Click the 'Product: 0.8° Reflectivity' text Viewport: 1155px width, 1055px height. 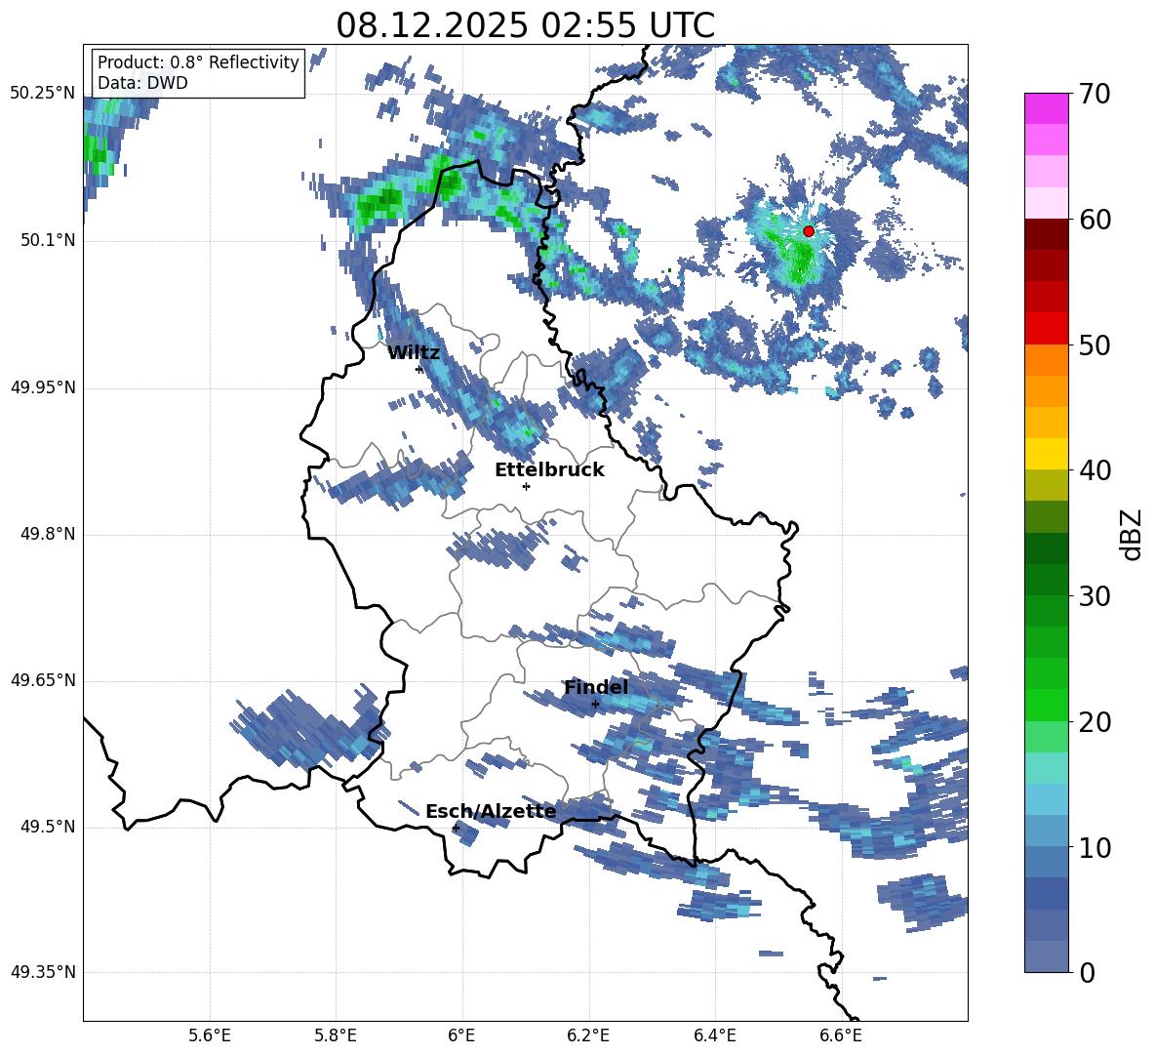(198, 62)
